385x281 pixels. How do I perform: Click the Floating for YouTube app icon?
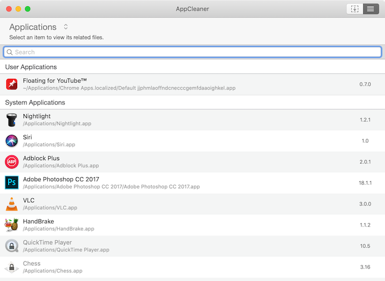12,84
